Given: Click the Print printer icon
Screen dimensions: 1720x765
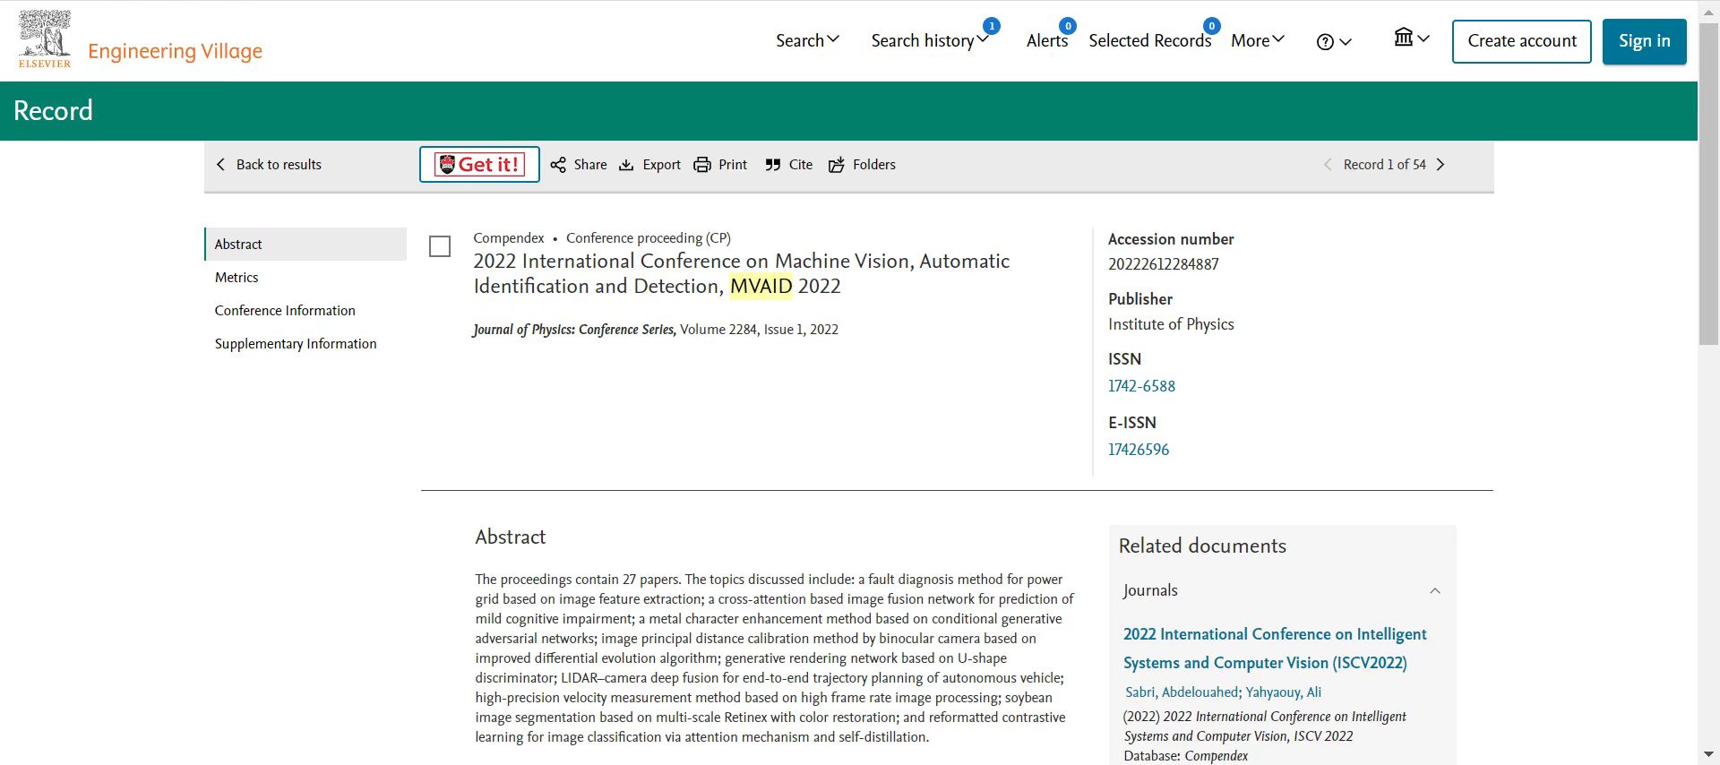Looking at the screenshot, I should tap(702, 165).
